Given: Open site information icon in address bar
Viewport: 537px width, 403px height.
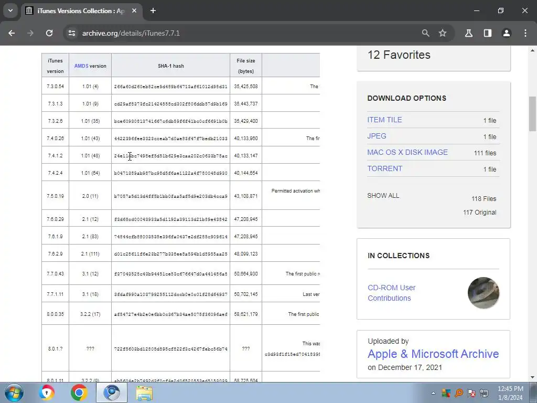Looking at the screenshot, I should pyautogui.click(x=71, y=33).
